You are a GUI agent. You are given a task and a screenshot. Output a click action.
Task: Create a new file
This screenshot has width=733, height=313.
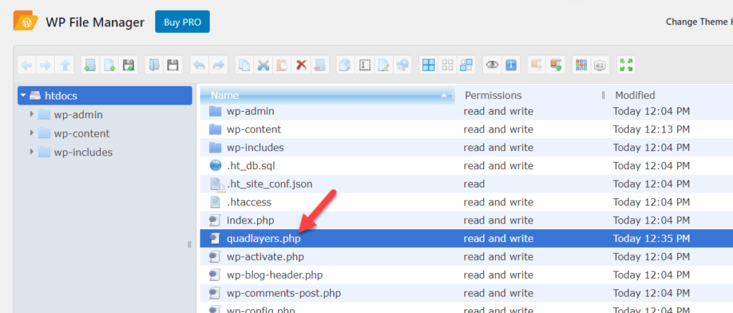[x=110, y=65]
